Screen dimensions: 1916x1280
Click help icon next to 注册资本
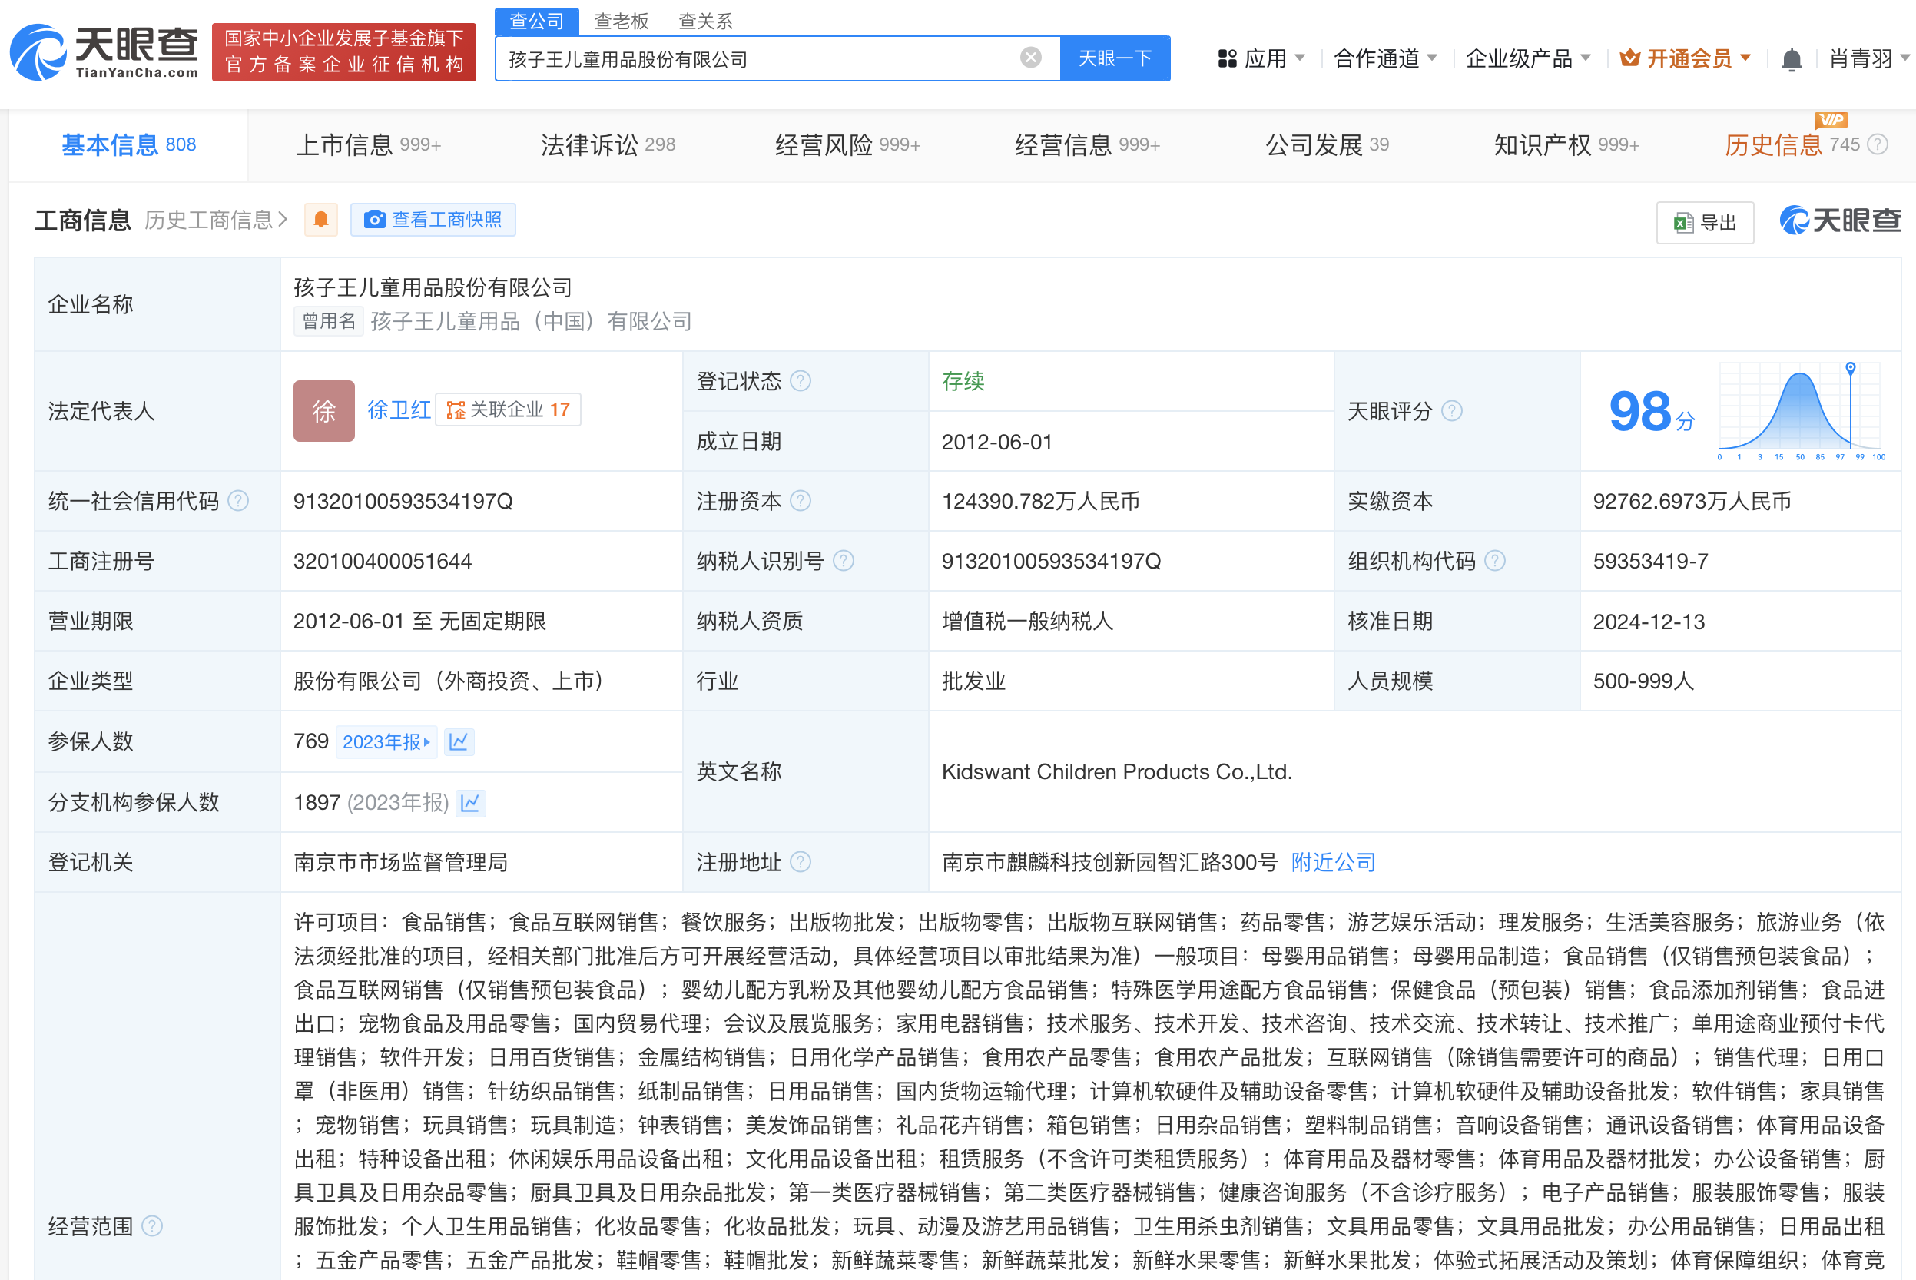click(801, 500)
